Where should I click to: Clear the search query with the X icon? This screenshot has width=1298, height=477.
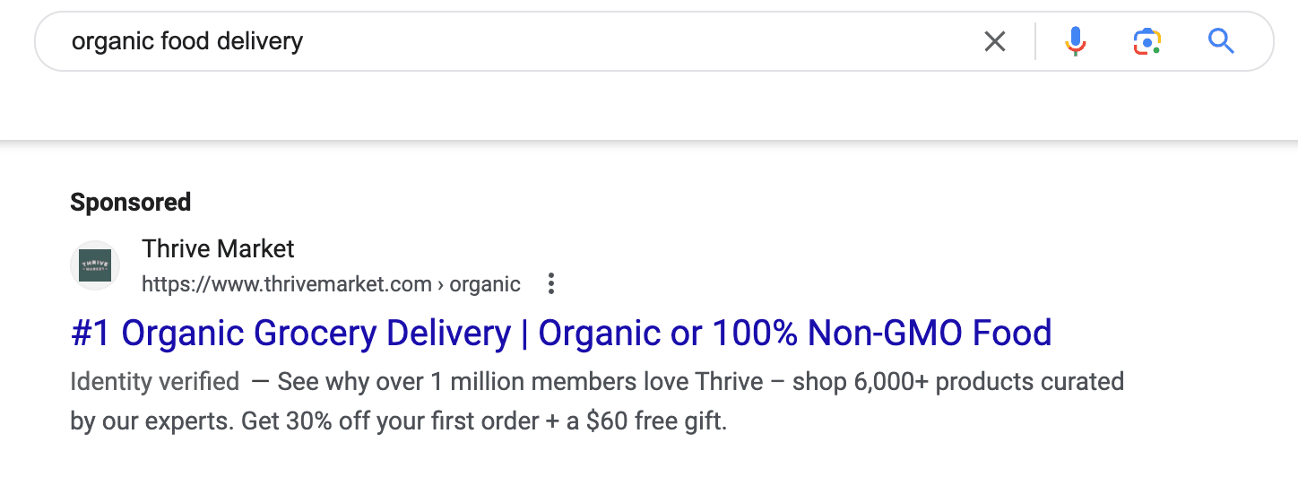pyautogui.click(x=995, y=41)
